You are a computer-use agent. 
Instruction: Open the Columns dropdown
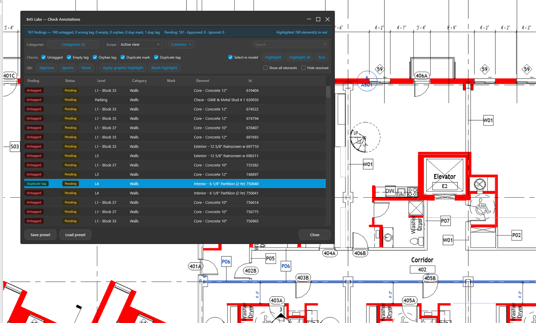pyautogui.click(x=181, y=44)
